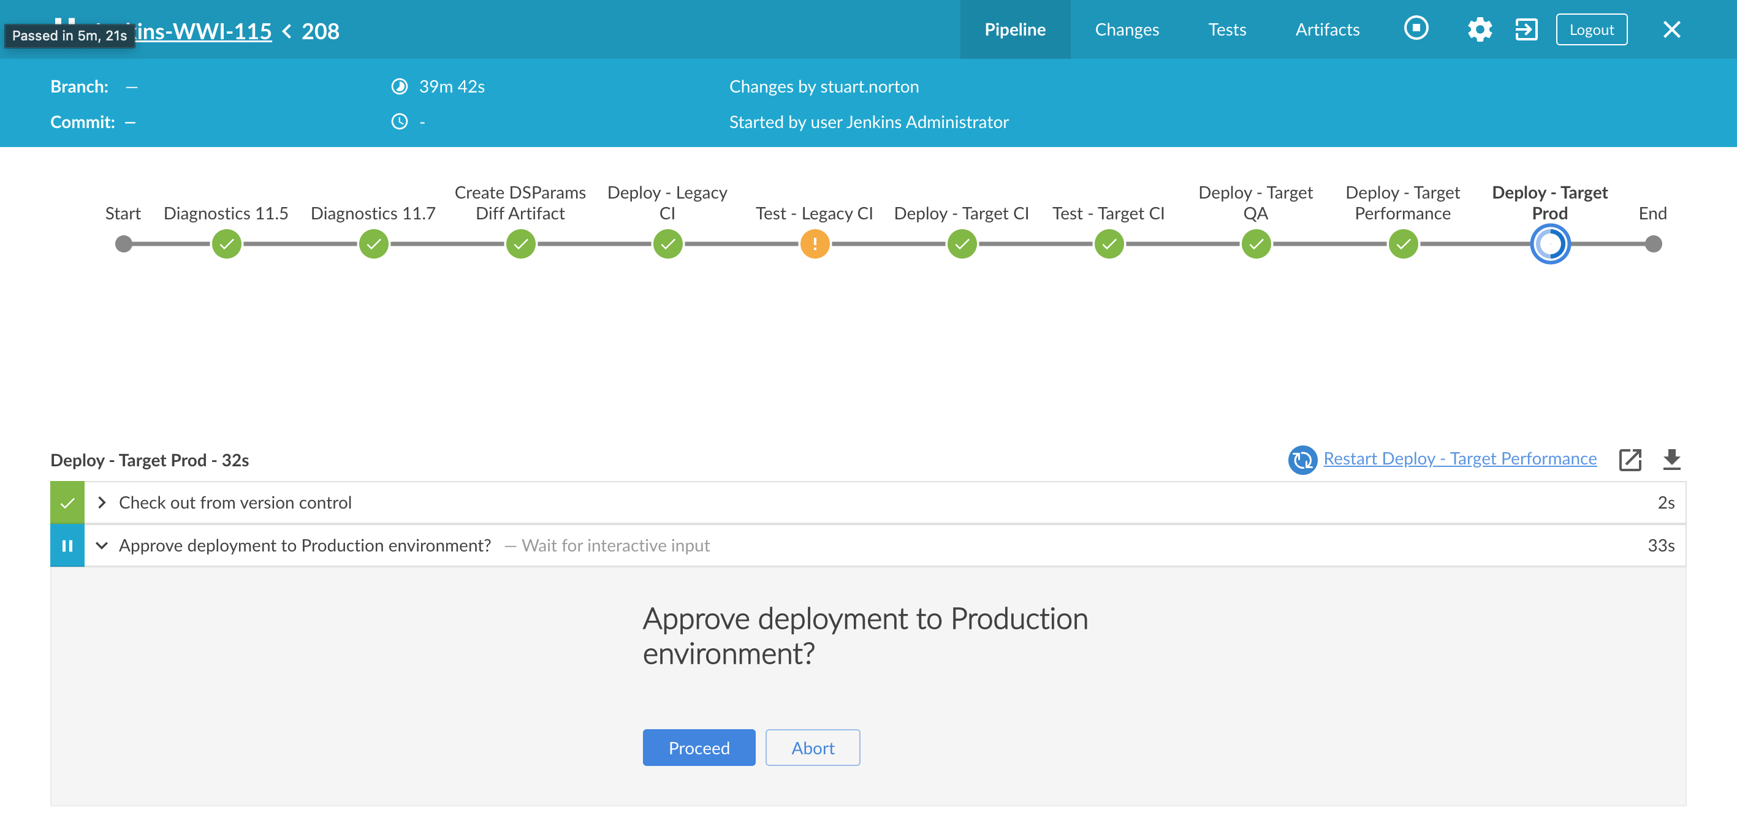Click the Abort button
The image size is (1737, 826).
[812, 748]
